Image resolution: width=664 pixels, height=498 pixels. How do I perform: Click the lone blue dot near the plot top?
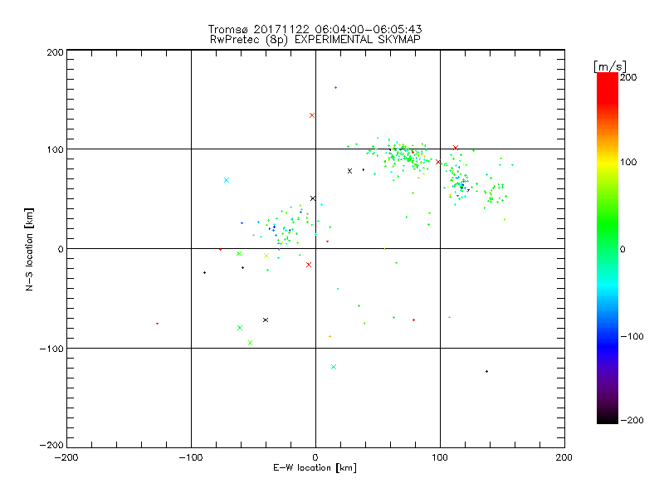[335, 88]
